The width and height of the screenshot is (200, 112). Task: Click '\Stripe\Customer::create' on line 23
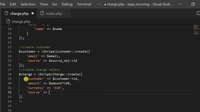(x=64, y=52)
